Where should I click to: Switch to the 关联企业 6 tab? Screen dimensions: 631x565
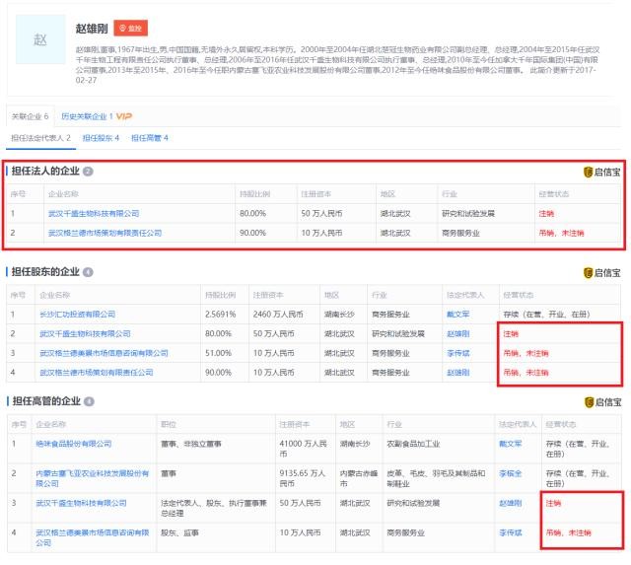[x=30, y=116]
